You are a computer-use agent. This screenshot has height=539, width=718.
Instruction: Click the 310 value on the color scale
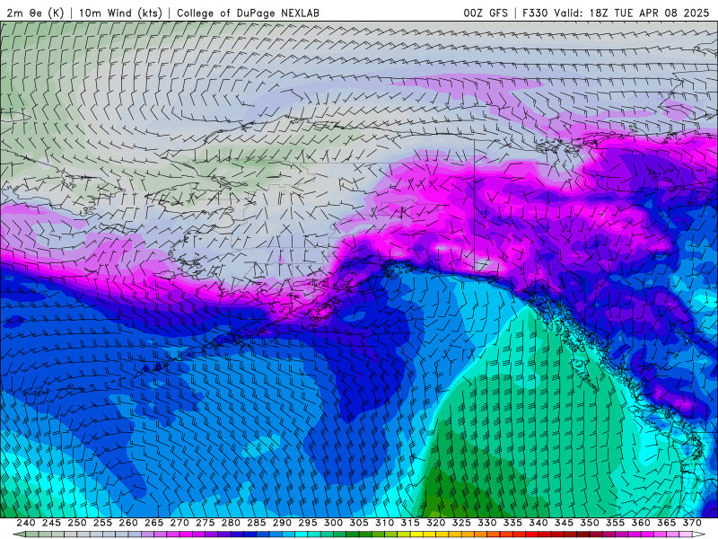click(385, 523)
